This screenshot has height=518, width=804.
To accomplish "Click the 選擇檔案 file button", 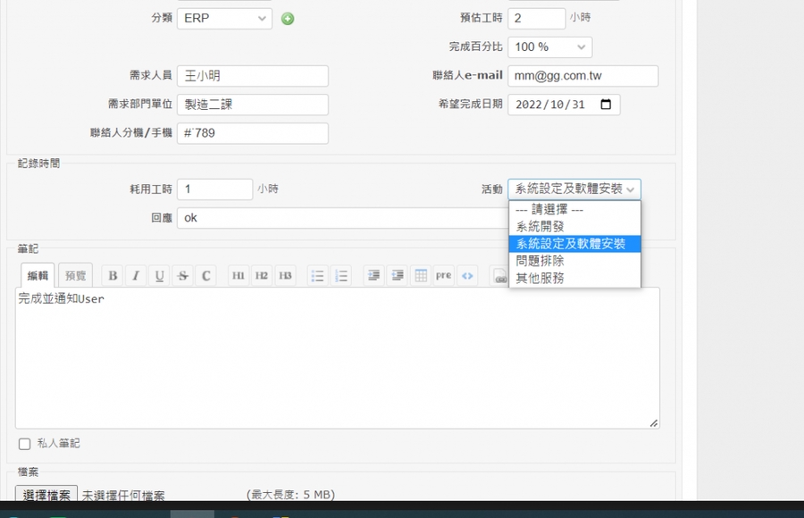I will point(46,495).
